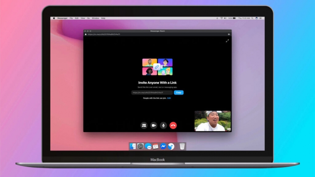The height and width of the screenshot is (177, 315).
Task: Expand the room to full screen
Action: (x=227, y=41)
